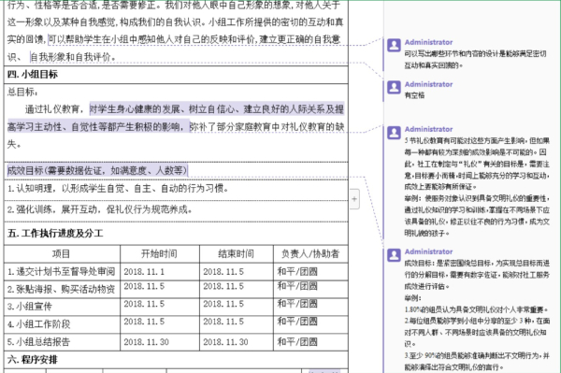Click the '结束时间' column header
Screen dimensions: 561x373
(x=237, y=254)
